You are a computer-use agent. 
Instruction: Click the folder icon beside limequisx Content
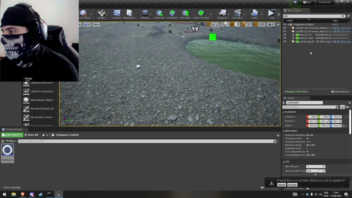point(53,135)
